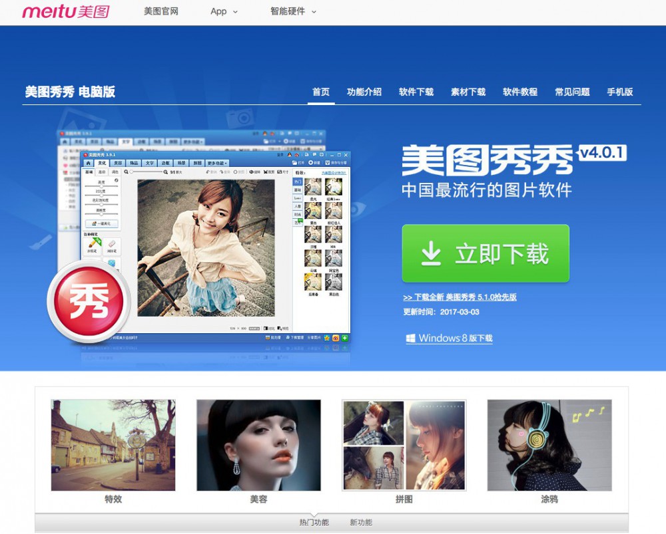Open the 特效 street scene thumbnail
This screenshot has height=534, width=666.
pyautogui.click(x=113, y=445)
